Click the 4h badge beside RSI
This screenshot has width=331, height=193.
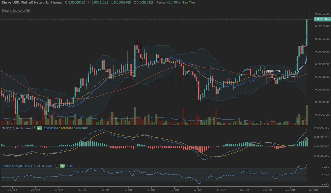click(x=62, y=166)
